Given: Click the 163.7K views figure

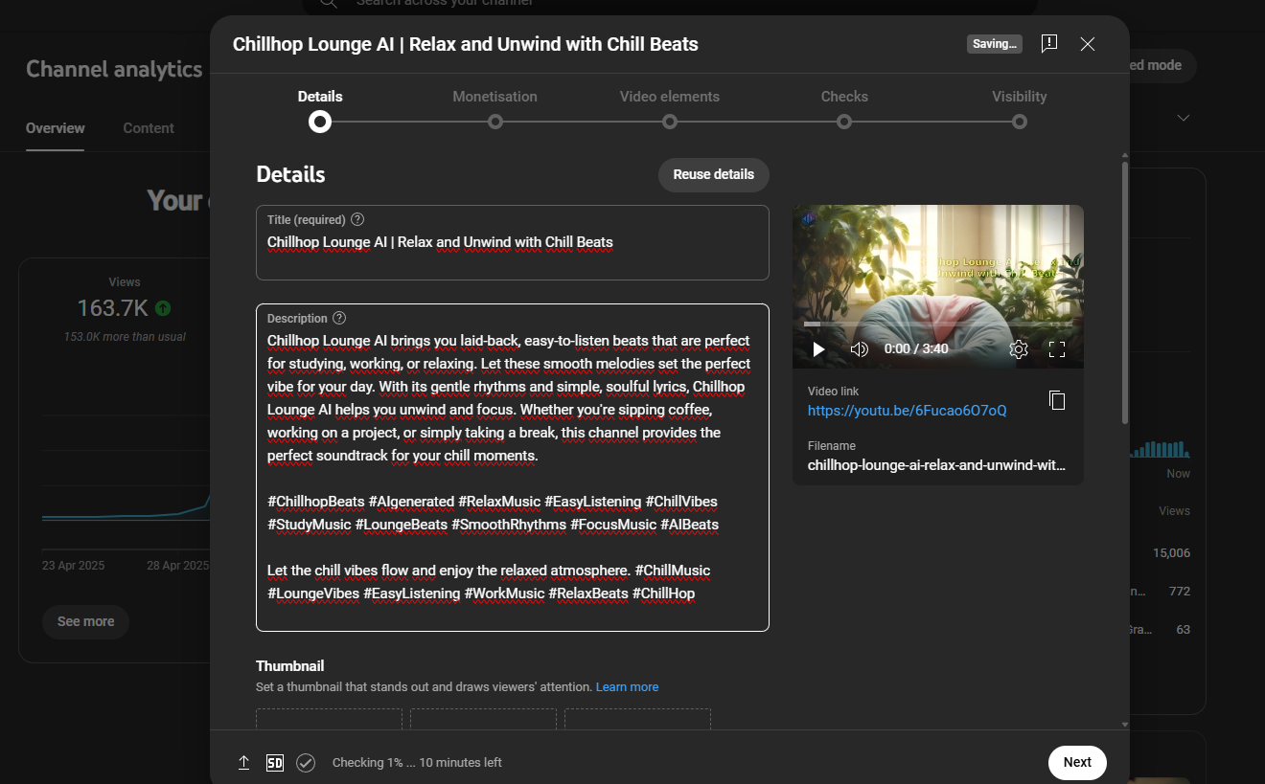Looking at the screenshot, I should coord(112,308).
